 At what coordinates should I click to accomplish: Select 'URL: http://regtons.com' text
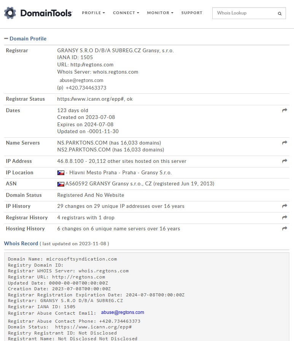(85, 64)
